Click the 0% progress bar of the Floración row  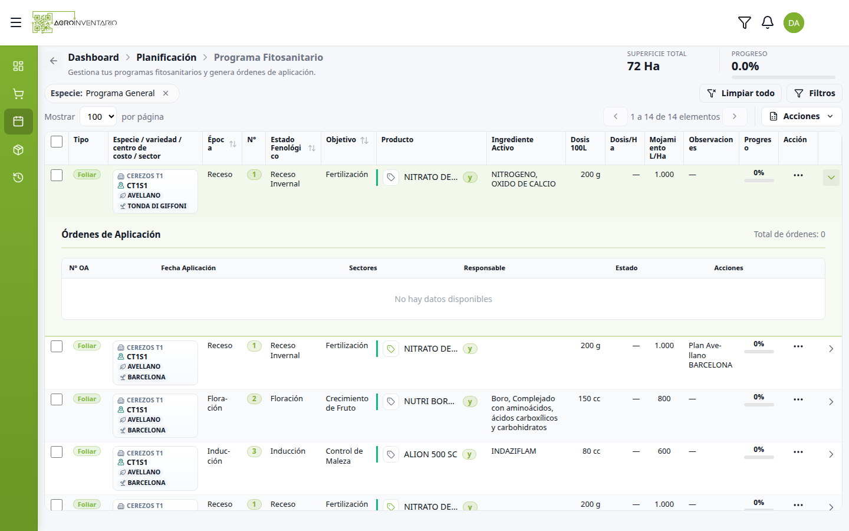(759, 405)
